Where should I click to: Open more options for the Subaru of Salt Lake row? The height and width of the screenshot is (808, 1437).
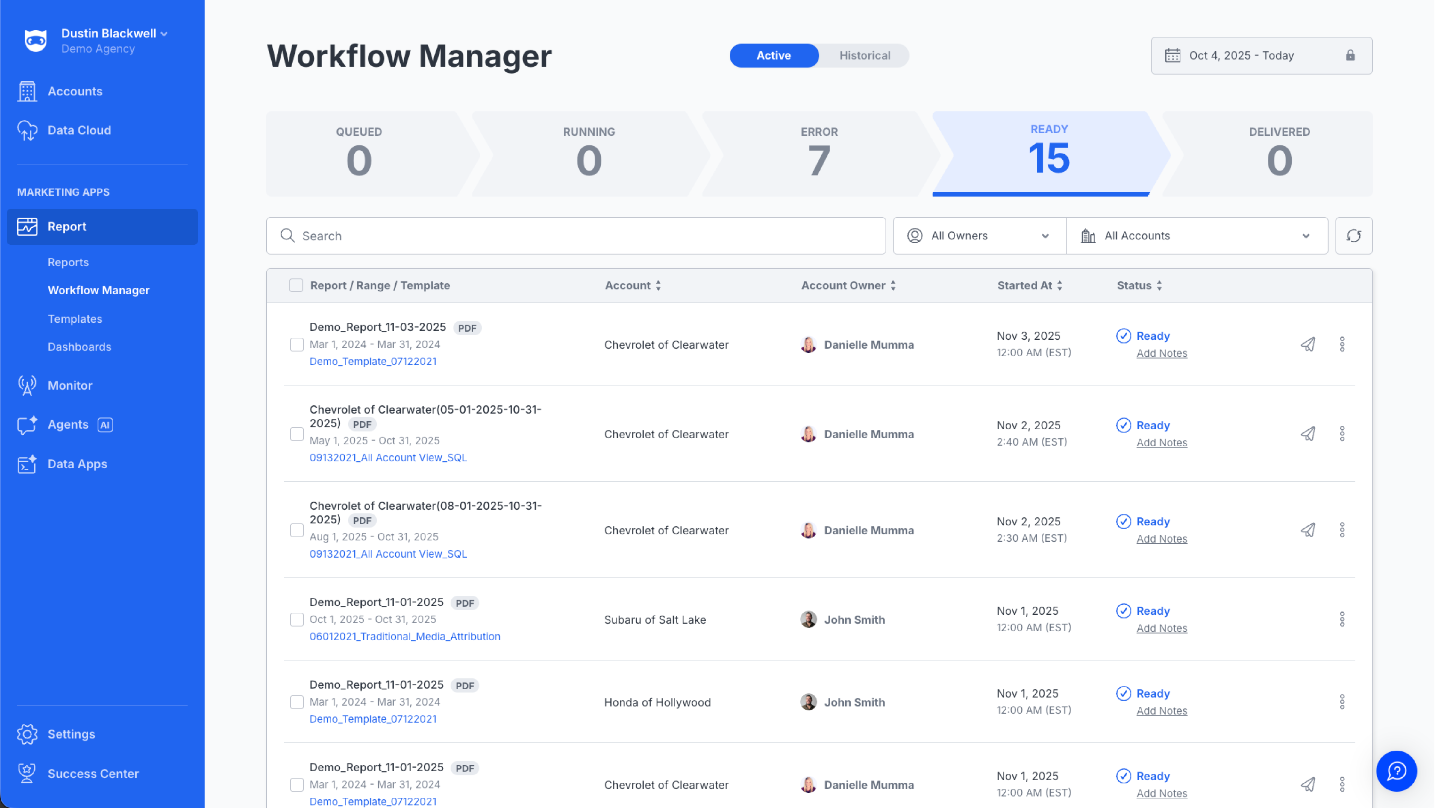[x=1341, y=619]
